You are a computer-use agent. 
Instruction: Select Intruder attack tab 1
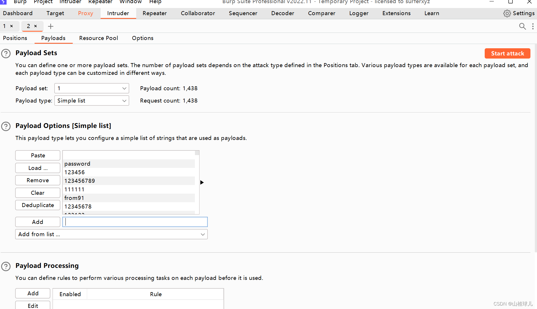[x=4, y=26]
